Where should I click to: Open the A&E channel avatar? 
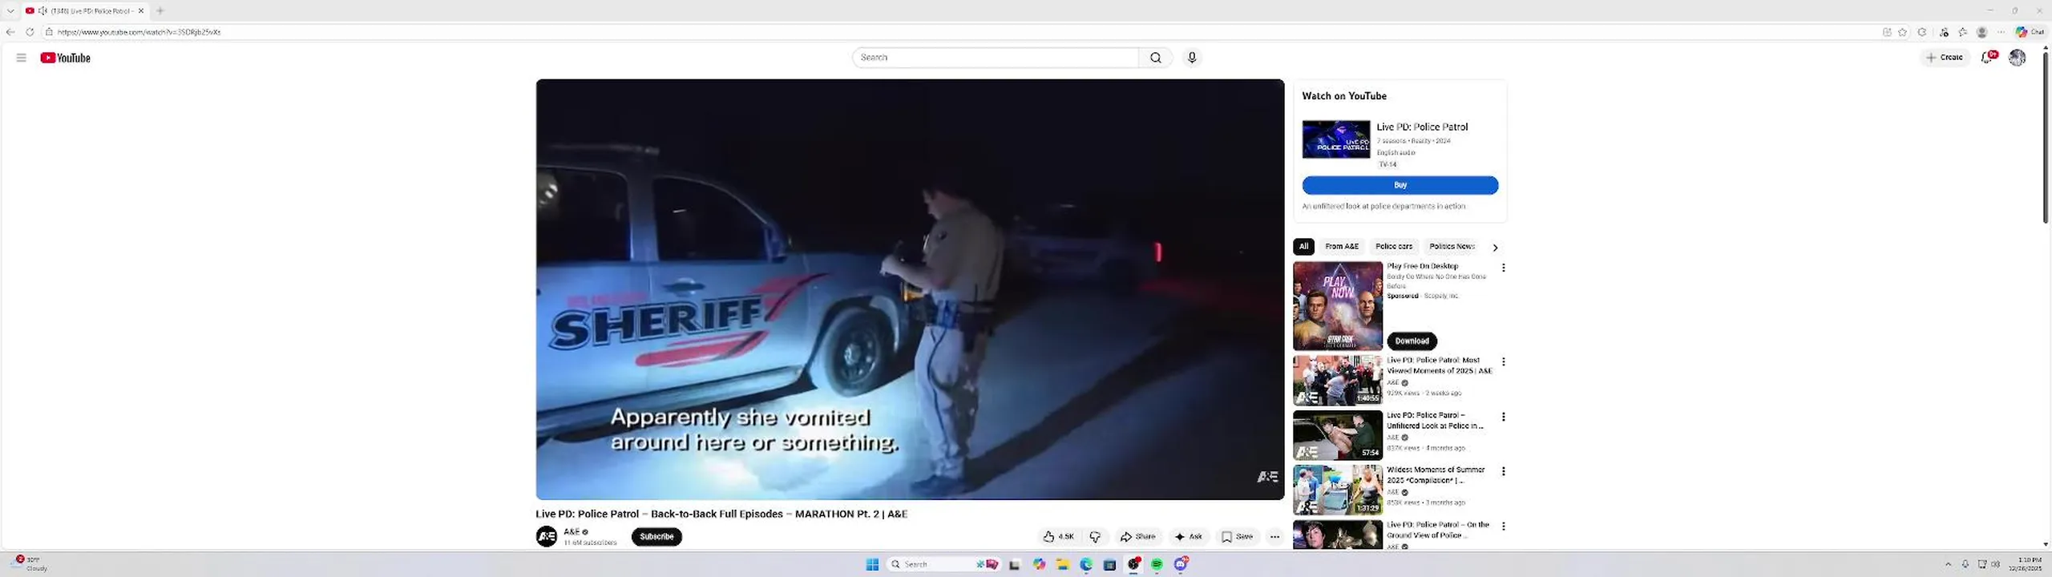[x=547, y=537]
